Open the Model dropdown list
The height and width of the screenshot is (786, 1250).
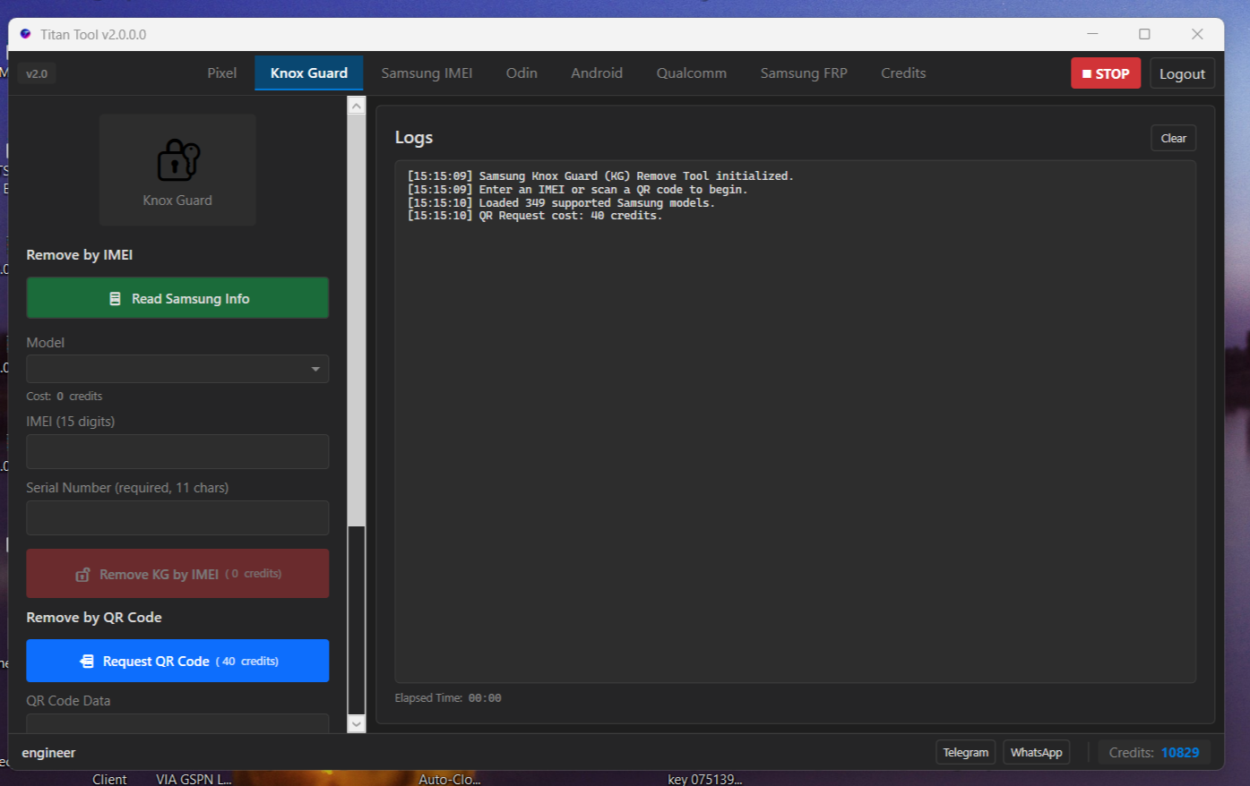point(177,369)
